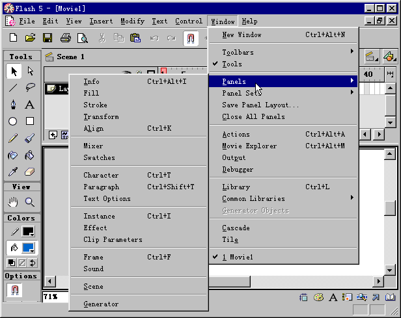Click the Save floppy disk icon
Viewport: 401px width, 318px height.
pyautogui.click(x=48, y=38)
